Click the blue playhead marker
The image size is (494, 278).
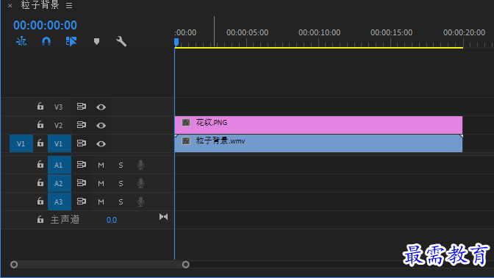pos(176,42)
